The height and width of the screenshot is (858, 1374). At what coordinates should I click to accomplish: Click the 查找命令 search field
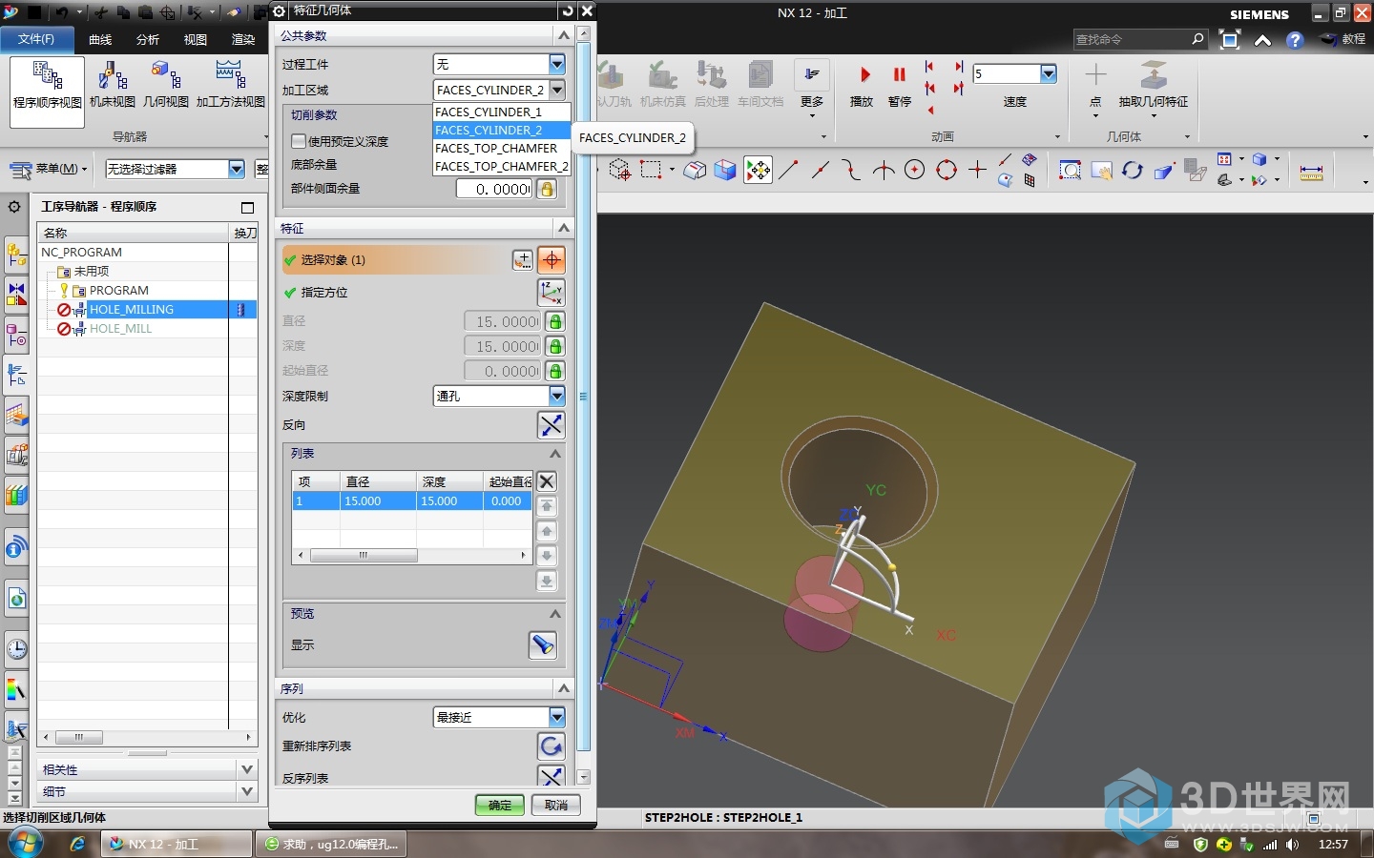pos(1131,39)
